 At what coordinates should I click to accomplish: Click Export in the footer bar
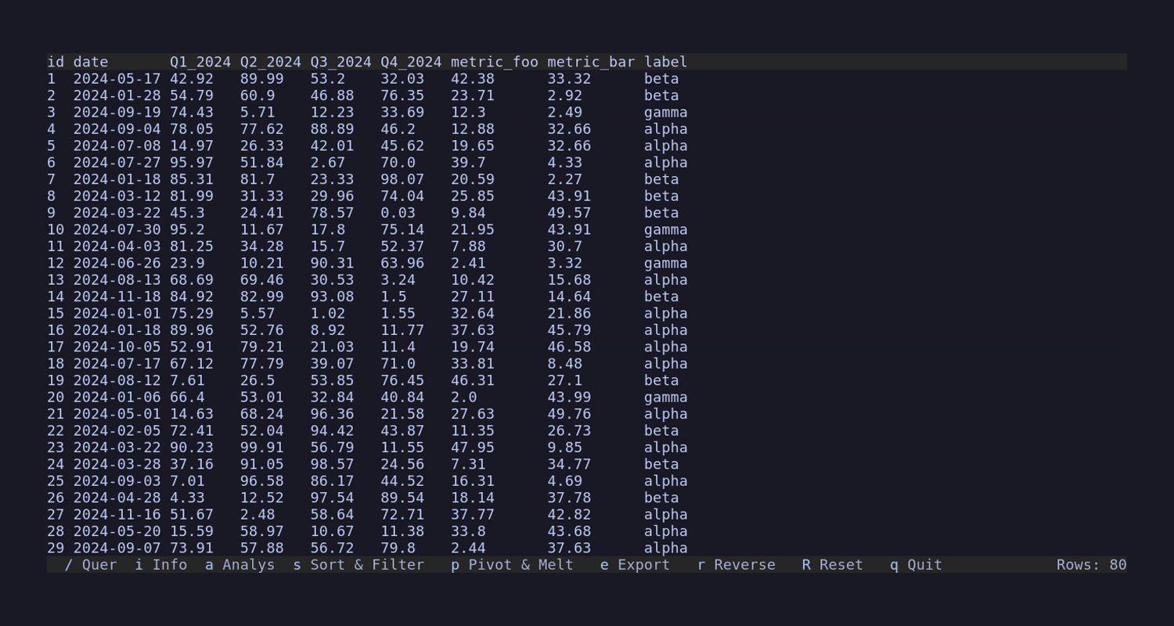(635, 565)
